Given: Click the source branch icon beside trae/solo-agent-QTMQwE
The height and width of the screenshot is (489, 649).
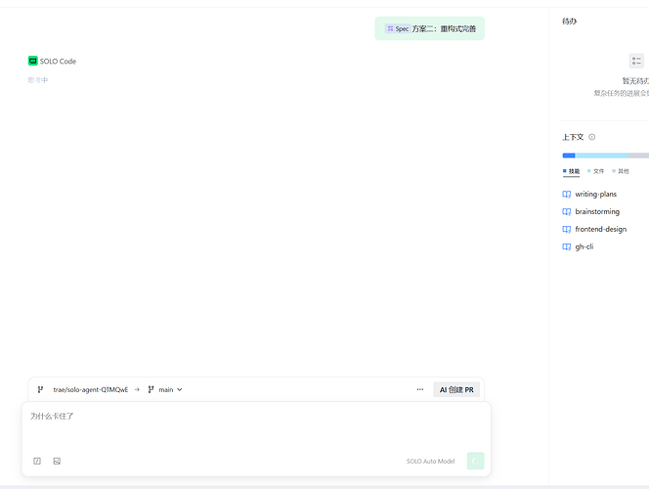Looking at the screenshot, I should [x=40, y=389].
